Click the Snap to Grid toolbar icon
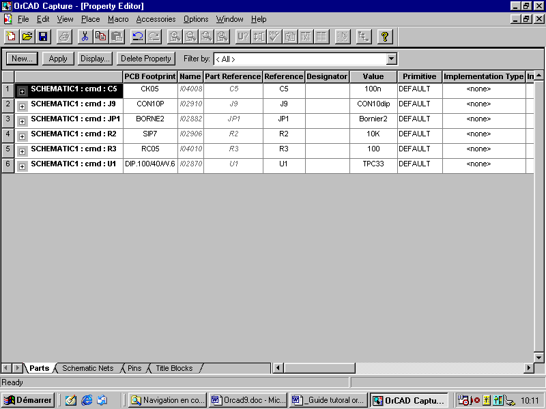The image size is (546, 409). 343,37
